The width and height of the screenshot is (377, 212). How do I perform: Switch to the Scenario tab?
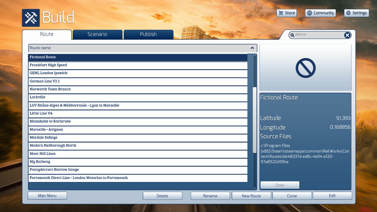tap(97, 34)
